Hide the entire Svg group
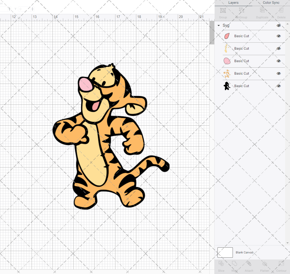Viewport: 290px width, 274px height. tap(279, 26)
